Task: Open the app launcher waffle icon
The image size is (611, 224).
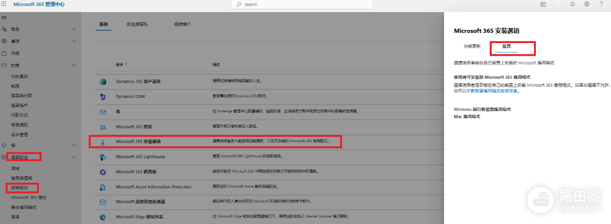Action: pyautogui.click(x=4, y=4)
